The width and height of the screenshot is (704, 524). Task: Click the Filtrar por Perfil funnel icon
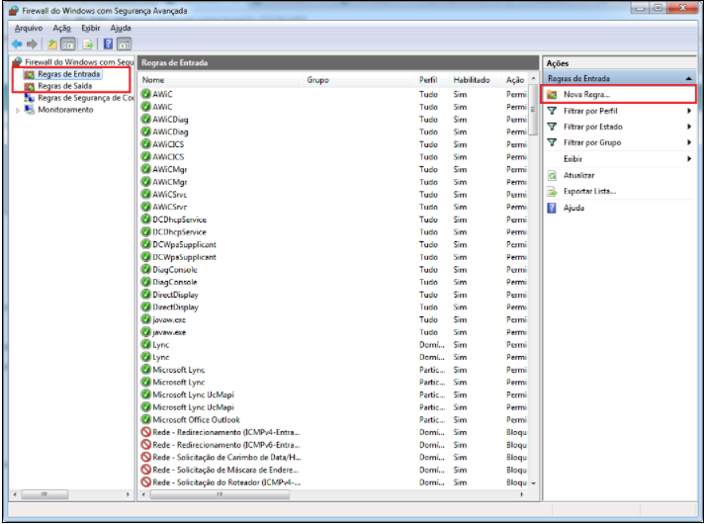[x=552, y=111]
